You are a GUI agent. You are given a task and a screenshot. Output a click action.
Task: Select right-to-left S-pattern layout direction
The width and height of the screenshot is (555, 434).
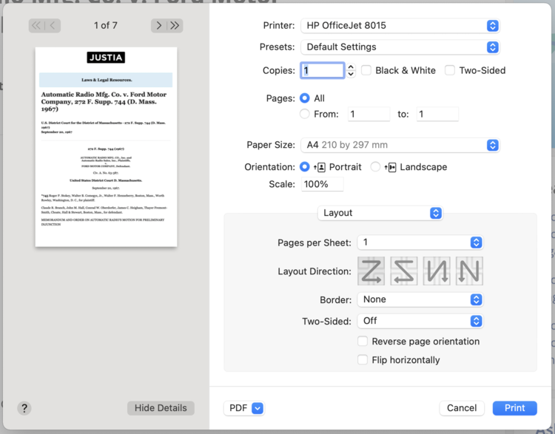(x=404, y=271)
